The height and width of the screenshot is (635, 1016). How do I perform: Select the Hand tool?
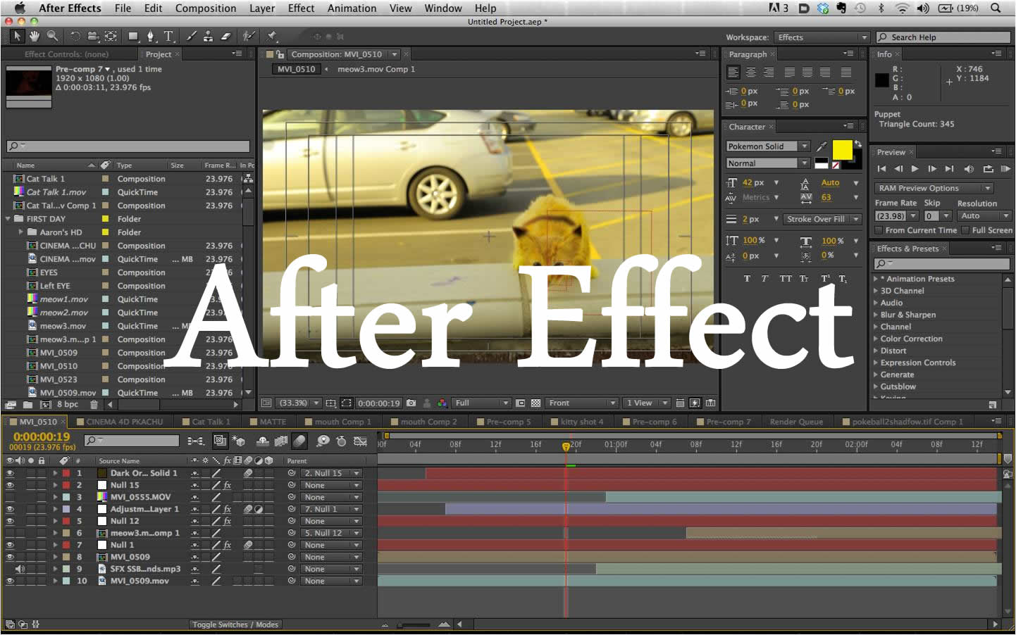tap(34, 36)
